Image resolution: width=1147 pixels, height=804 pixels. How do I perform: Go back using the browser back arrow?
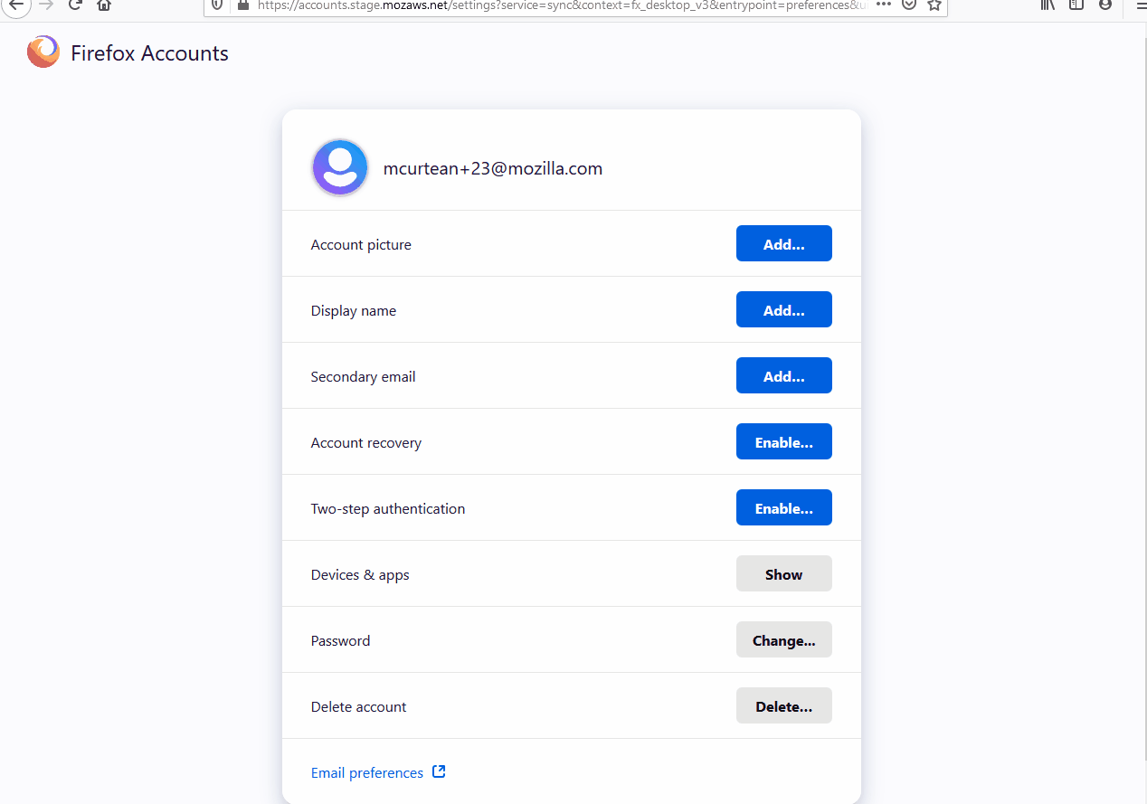15,5
